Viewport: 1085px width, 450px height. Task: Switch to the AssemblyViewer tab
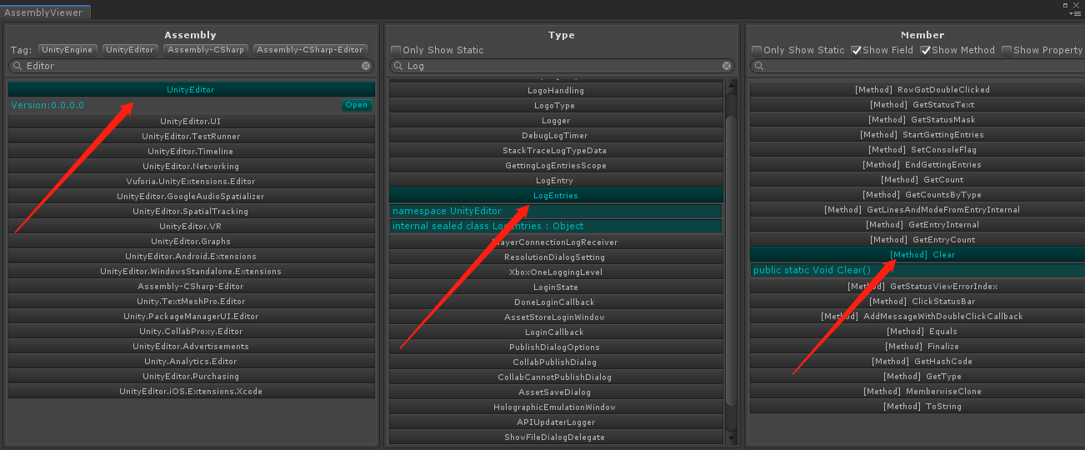pos(44,12)
